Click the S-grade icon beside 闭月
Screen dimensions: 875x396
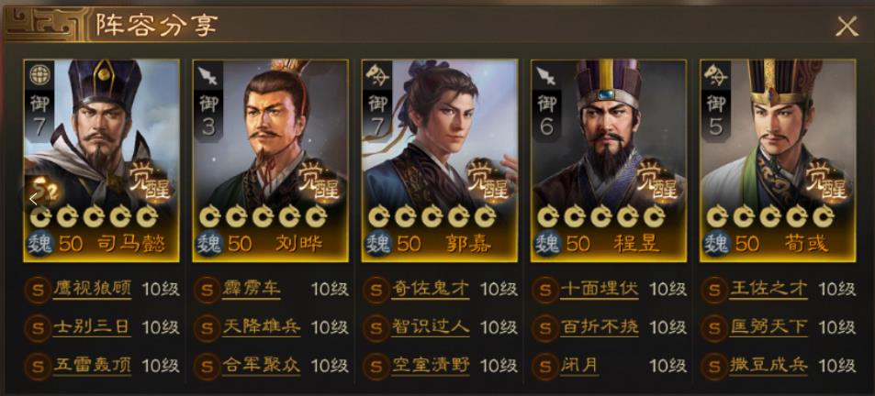point(545,367)
